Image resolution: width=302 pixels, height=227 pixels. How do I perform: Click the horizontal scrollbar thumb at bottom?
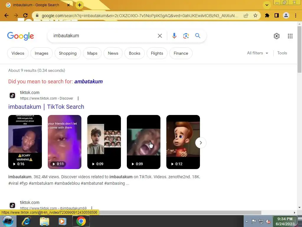pyautogui.click(x=180, y=213)
